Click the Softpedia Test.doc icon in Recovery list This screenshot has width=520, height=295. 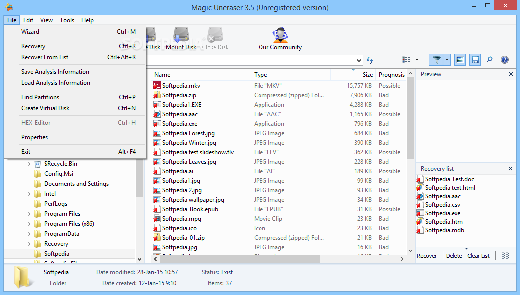420,179
